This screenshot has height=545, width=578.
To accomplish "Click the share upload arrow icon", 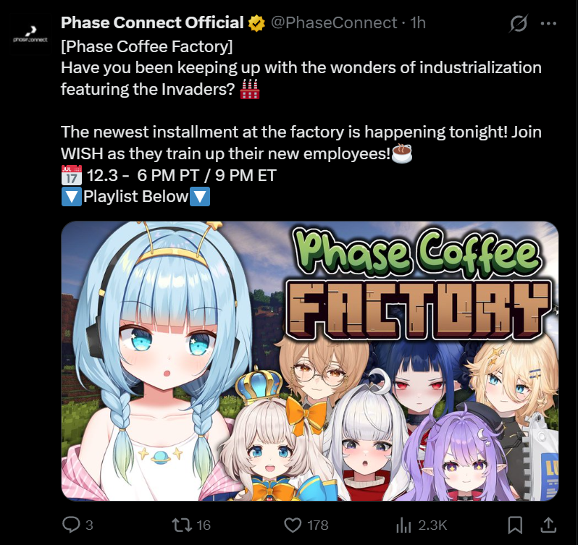I will pos(548,525).
